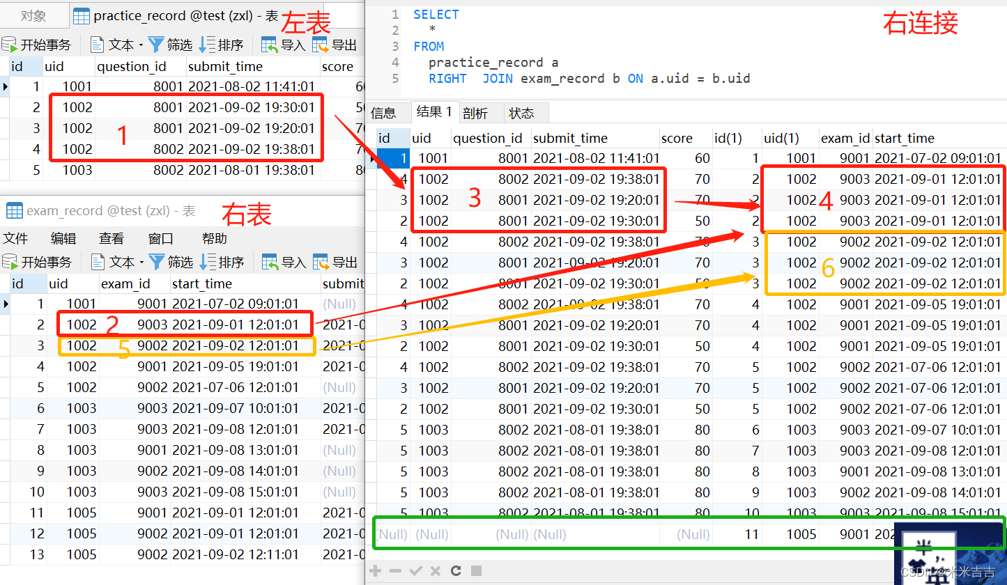Click 导入 import in practice_record toolbar
This screenshot has width=1007, height=585.
(284, 45)
